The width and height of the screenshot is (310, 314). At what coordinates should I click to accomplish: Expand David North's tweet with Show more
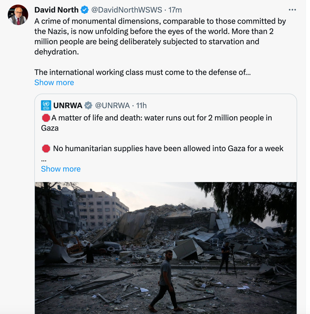54,82
